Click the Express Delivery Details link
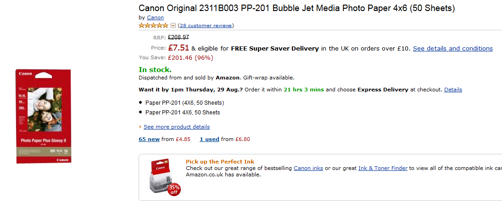 [x=453, y=90]
